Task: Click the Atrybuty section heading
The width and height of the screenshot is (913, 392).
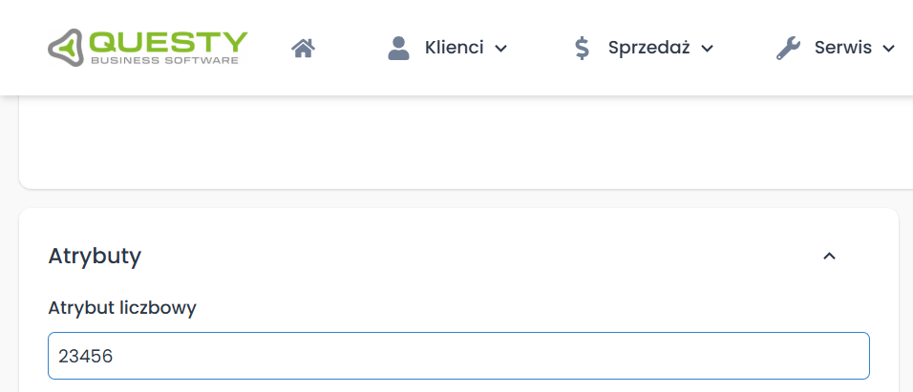Action: (95, 256)
